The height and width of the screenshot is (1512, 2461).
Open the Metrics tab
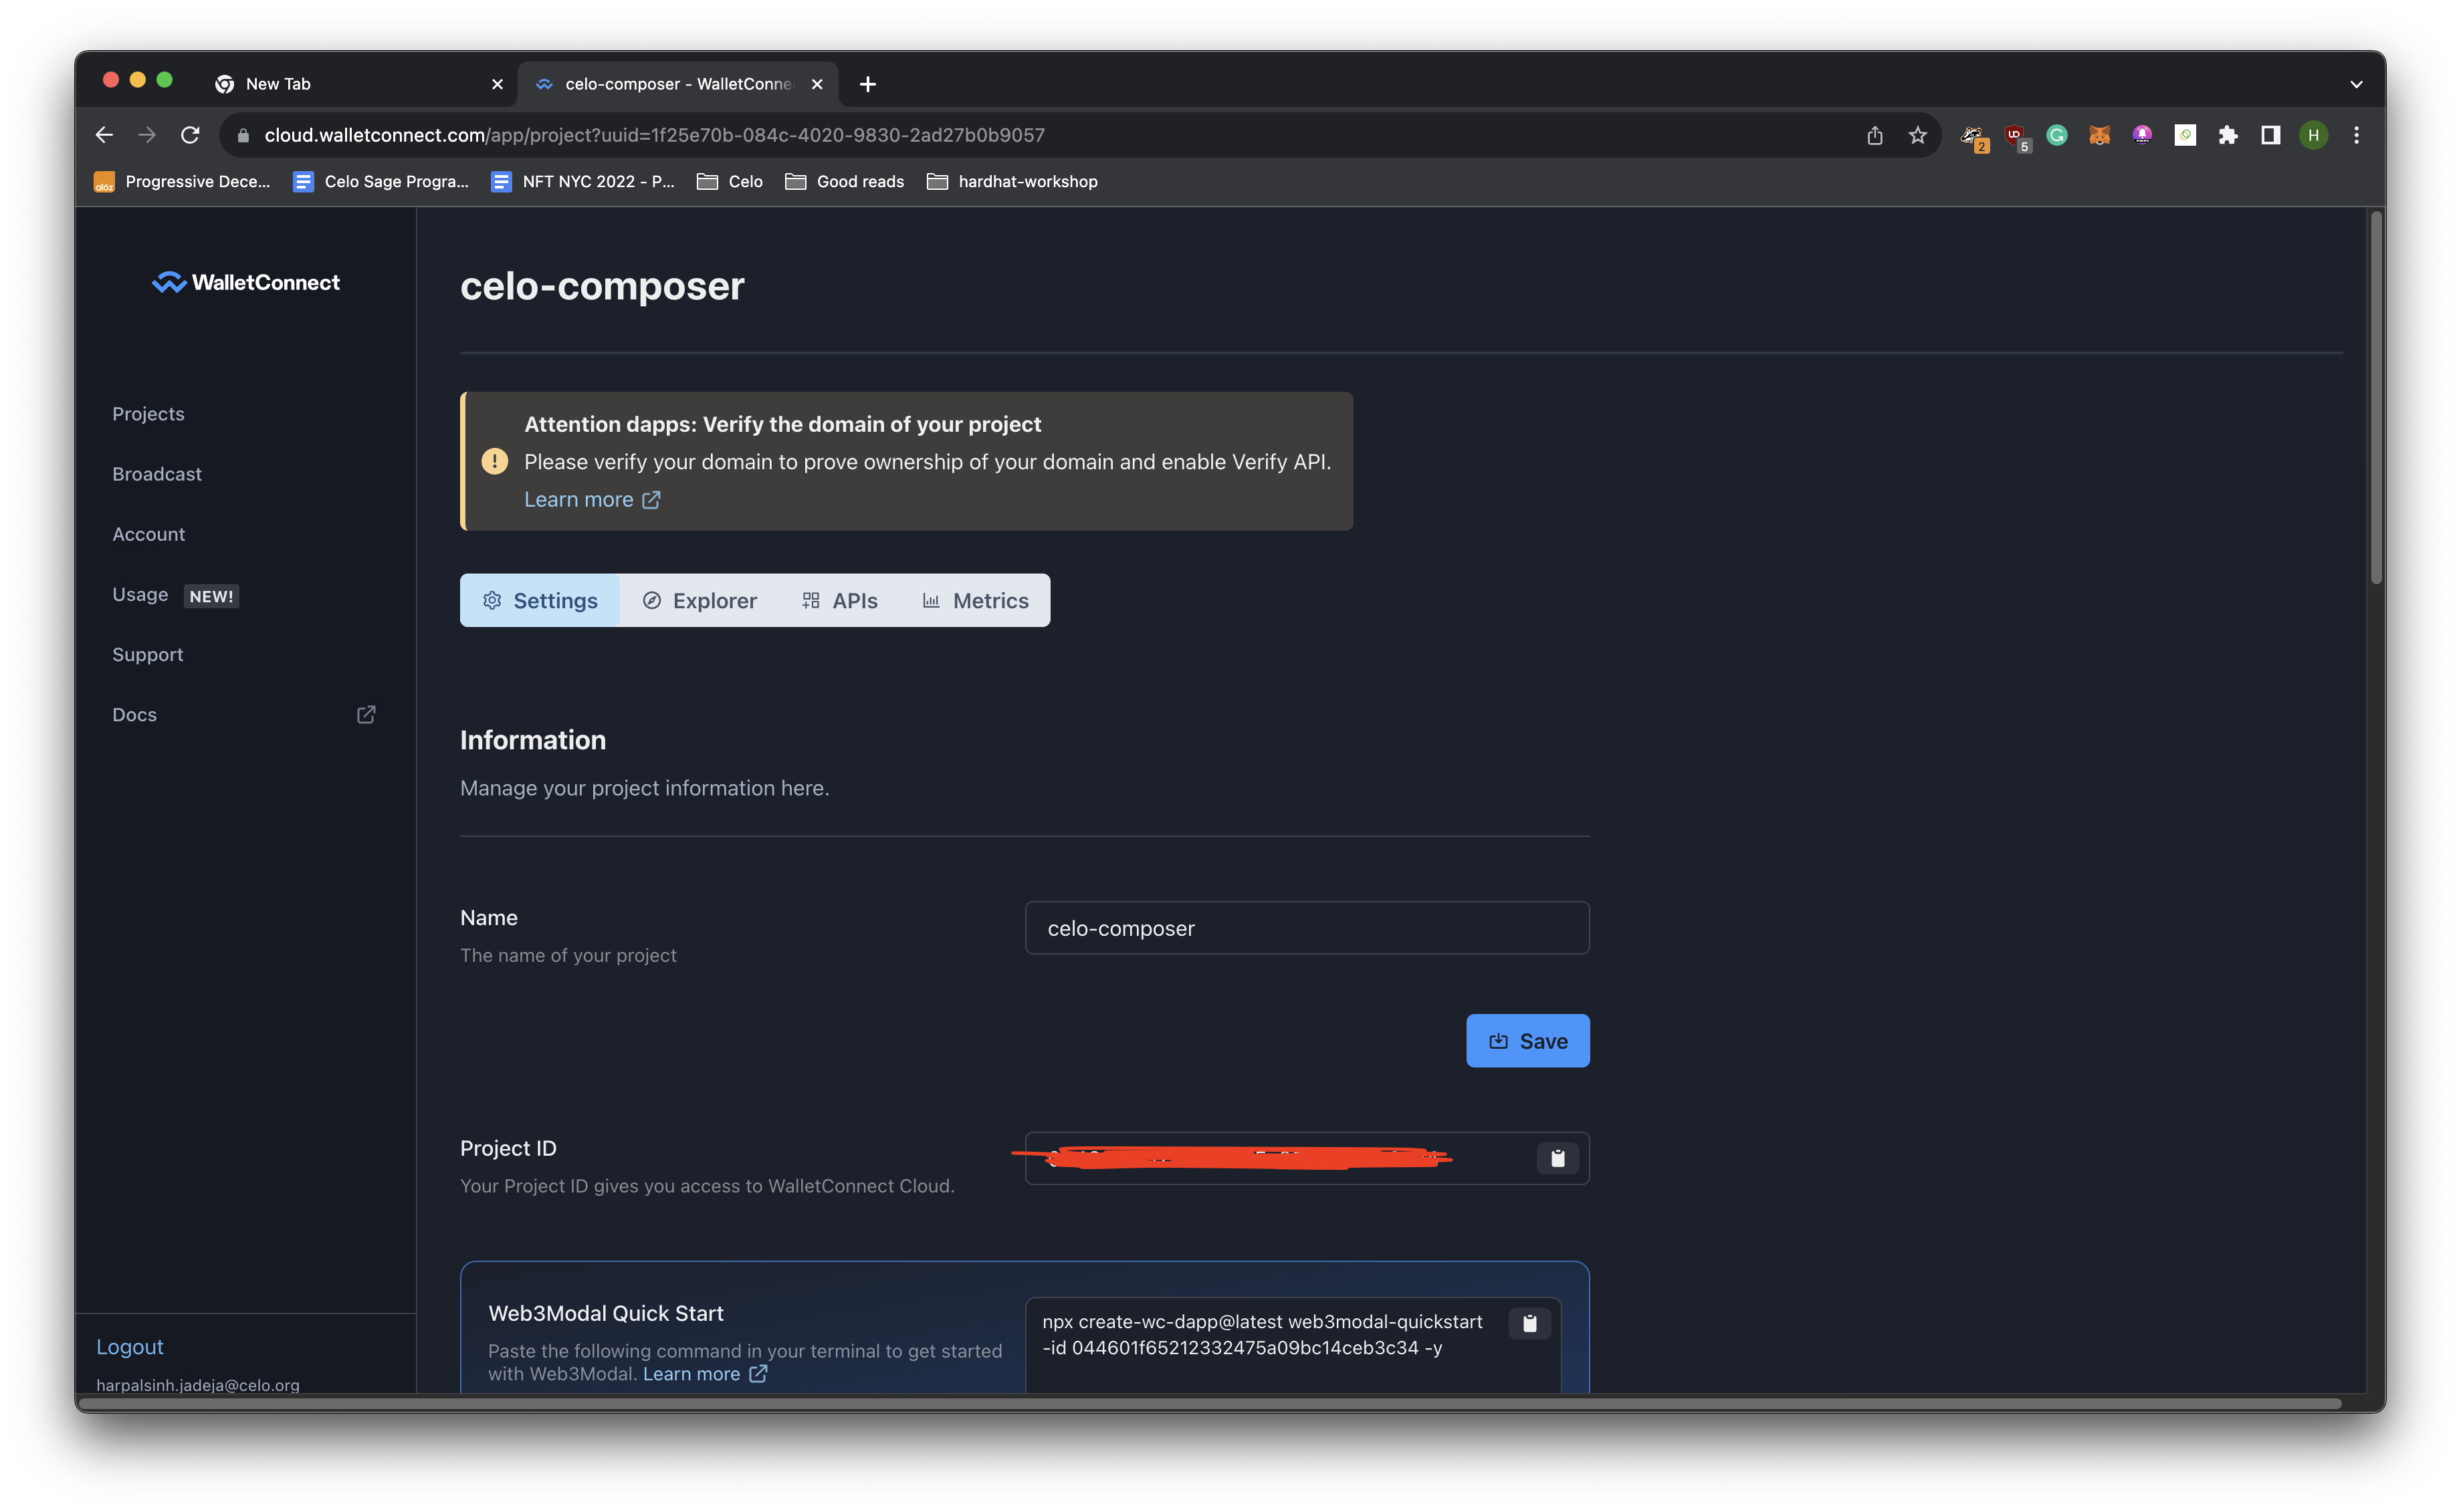pos(976,600)
